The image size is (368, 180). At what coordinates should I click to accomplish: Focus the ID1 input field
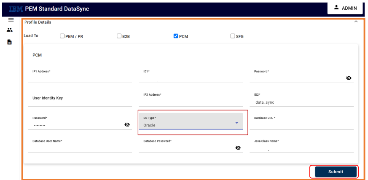[191, 76]
